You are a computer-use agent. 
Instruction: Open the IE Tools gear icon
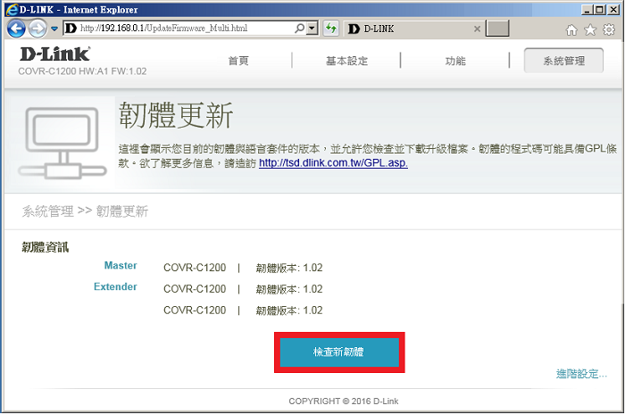pos(608,29)
